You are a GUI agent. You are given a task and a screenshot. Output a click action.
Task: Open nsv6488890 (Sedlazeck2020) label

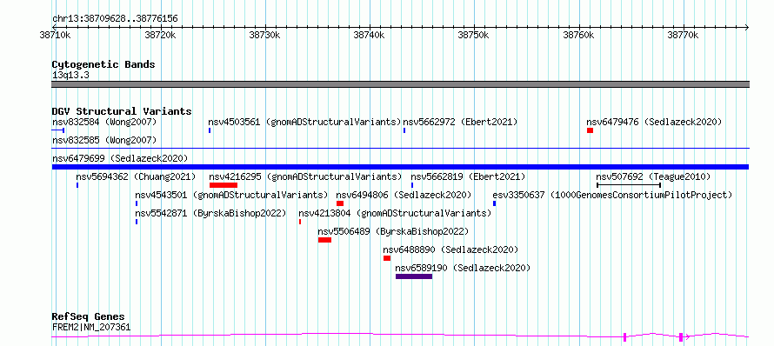[x=450, y=250]
